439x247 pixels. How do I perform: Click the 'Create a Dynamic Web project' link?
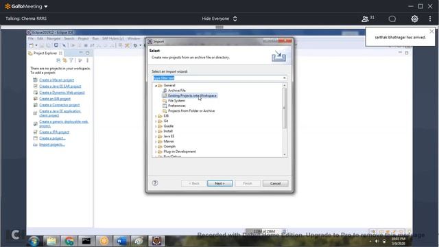(62, 93)
